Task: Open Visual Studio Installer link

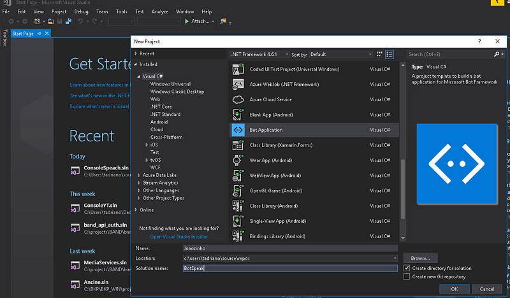Action: [179, 237]
